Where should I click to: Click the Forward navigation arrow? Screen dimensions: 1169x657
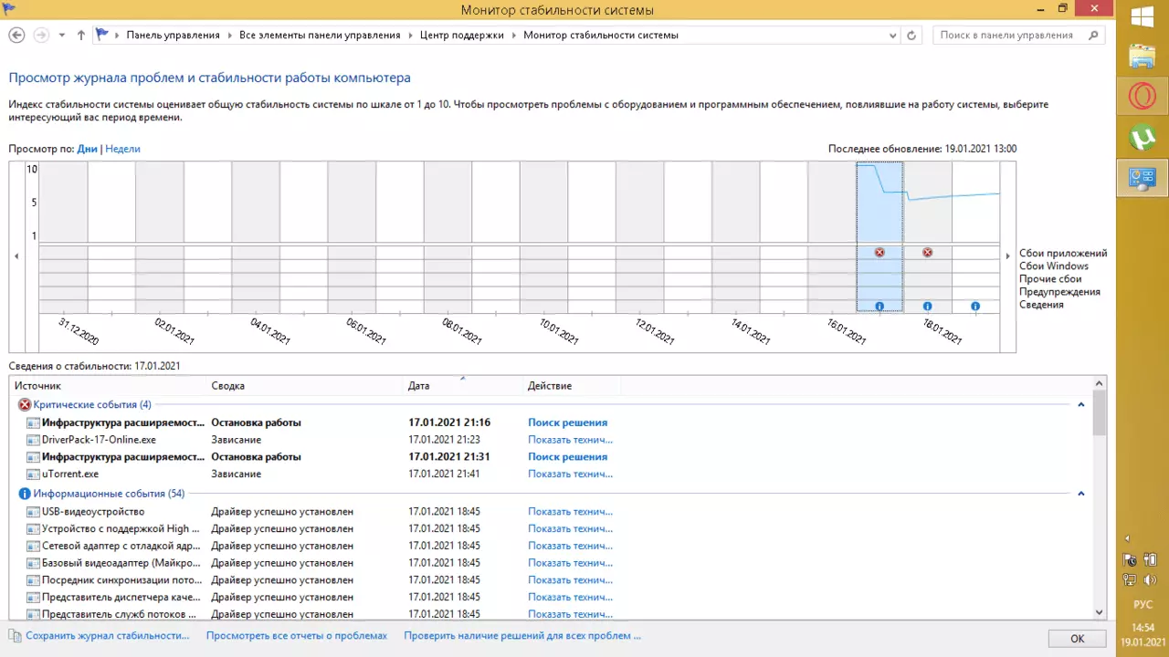[40, 35]
